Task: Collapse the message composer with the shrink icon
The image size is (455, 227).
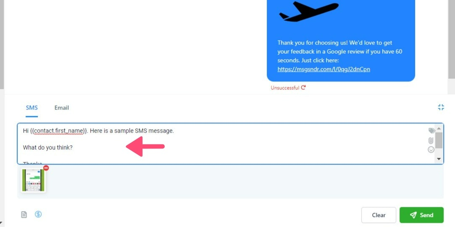Action: [x=441, y=107]
